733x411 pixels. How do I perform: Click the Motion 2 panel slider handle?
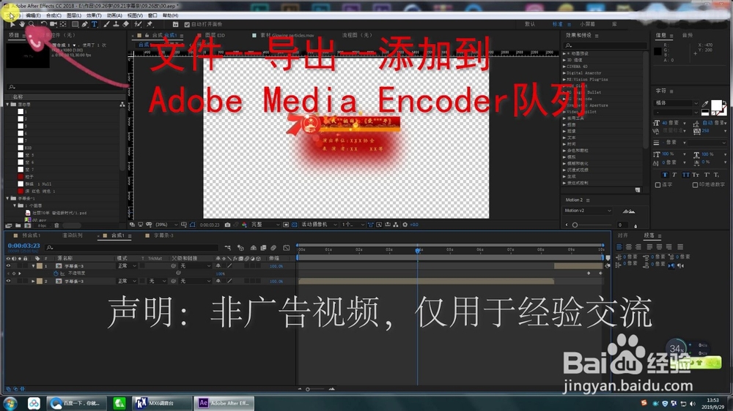click(575, 225)
